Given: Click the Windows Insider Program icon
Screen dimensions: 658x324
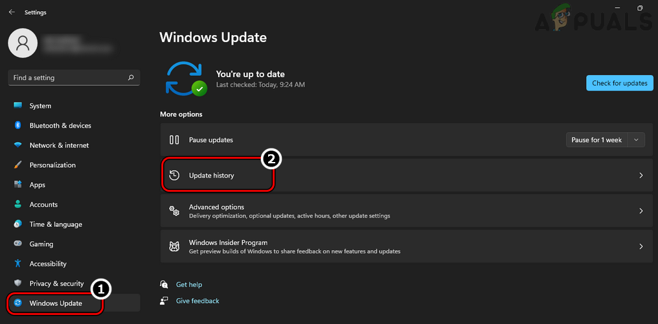Looking at the screenshot, I should (x=174, y=246).
